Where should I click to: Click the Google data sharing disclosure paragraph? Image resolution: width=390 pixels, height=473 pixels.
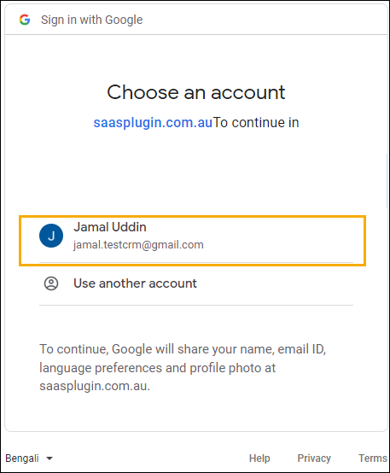coord(183,367)
